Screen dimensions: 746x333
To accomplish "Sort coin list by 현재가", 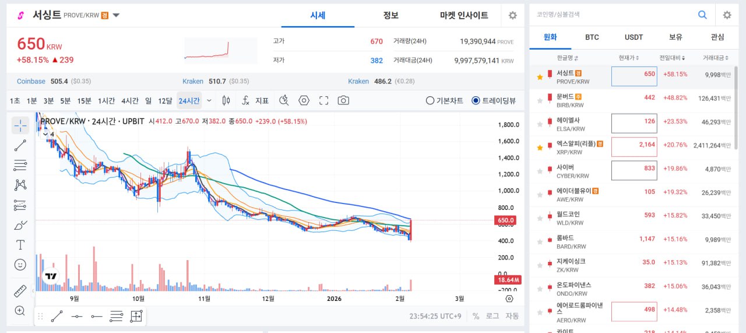I will tap(629, 58).
